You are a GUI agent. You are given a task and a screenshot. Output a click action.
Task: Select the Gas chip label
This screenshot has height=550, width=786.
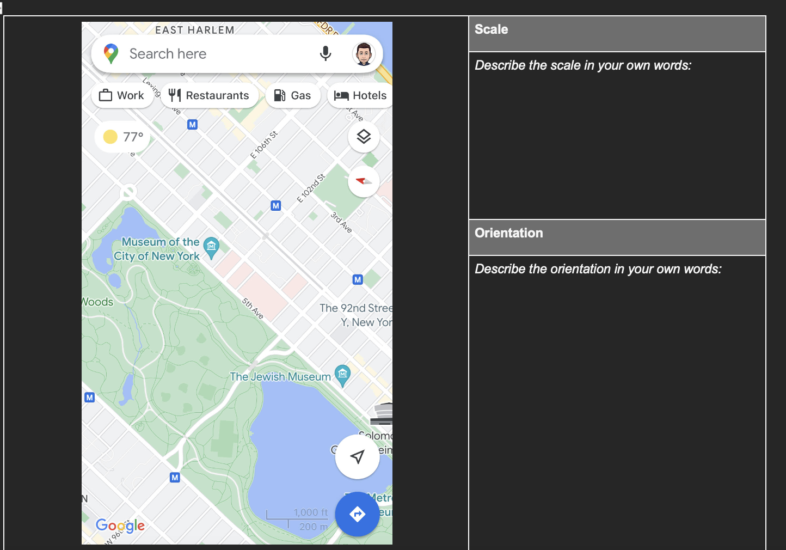301,95
